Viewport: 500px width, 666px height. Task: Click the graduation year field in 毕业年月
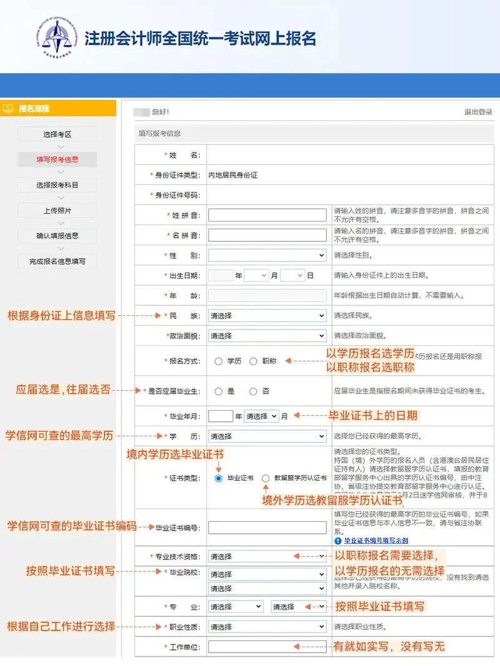[x=220, y=416]
